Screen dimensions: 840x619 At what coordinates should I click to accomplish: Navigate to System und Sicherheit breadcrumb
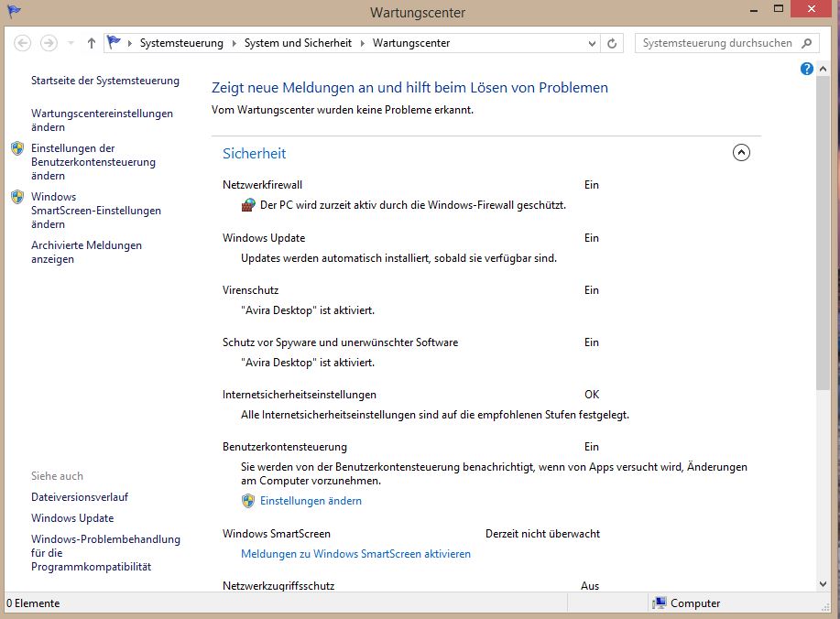[298, 43]
